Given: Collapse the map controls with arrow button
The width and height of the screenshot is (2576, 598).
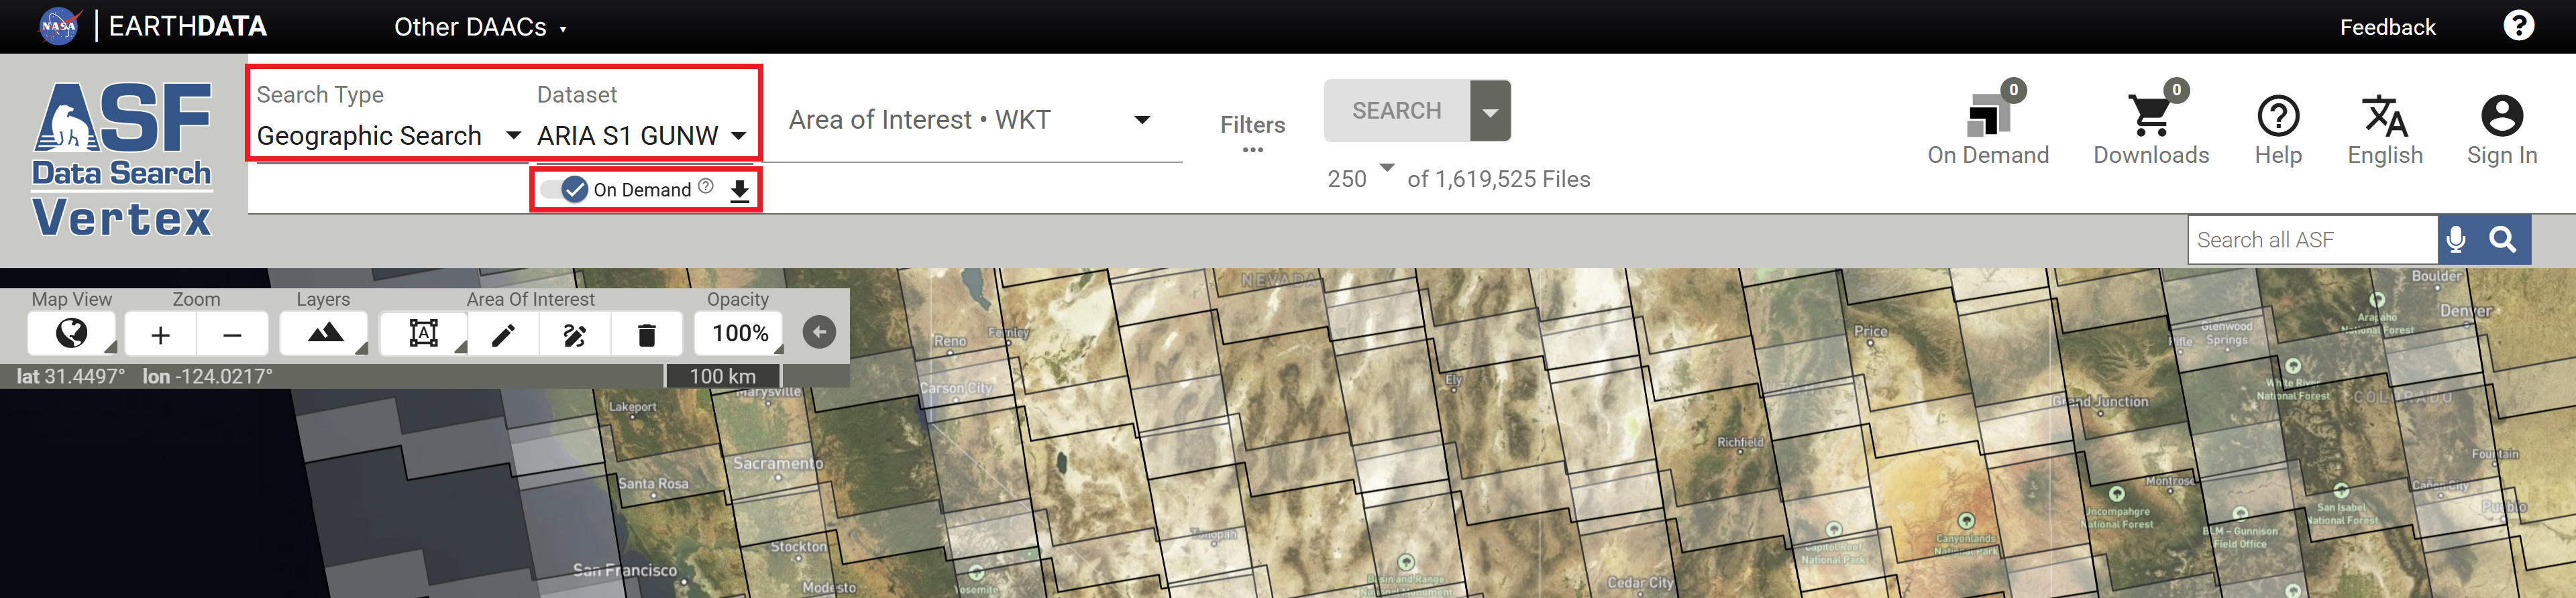Looking at the screenshot, I should click(819, 332).
